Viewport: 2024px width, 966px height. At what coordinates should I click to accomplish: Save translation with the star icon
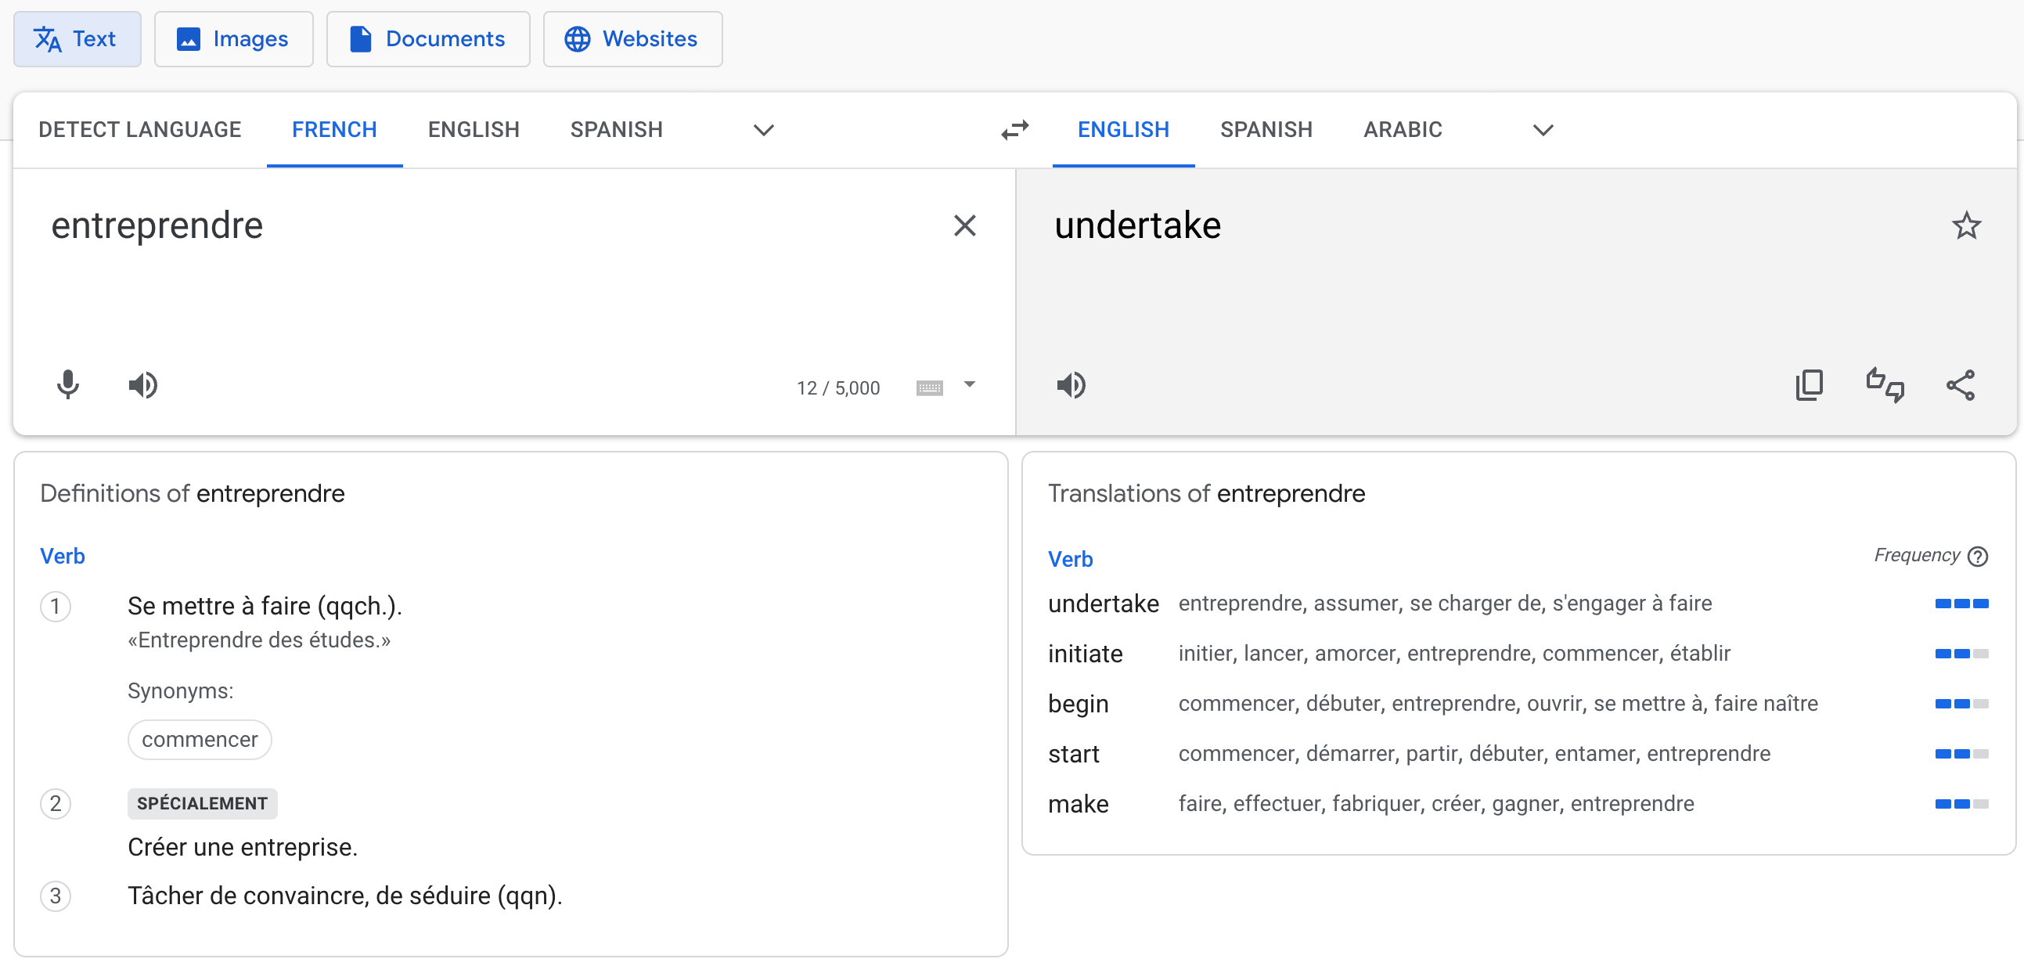(1967, 226)
